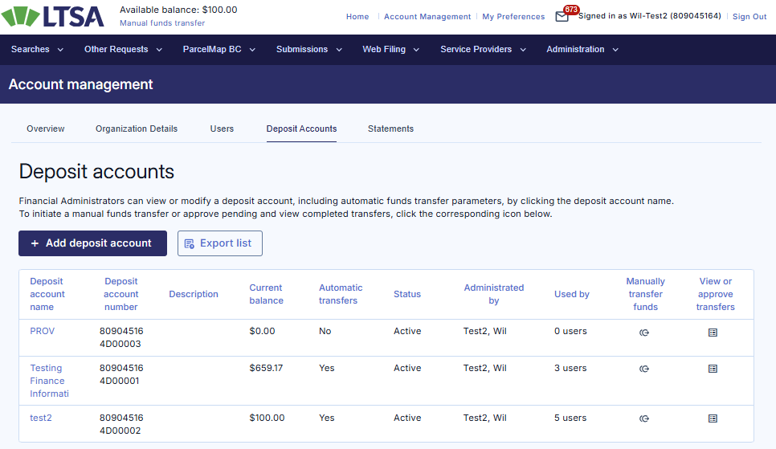Image resolution: width=776 pixels, height=449 pixels.
Task: Select the Organization Details tab
Action: (x=137, y=129)
